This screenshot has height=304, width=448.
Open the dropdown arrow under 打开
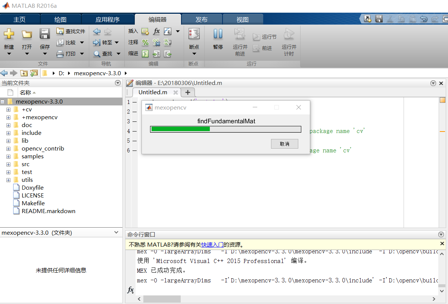point(27,54)
